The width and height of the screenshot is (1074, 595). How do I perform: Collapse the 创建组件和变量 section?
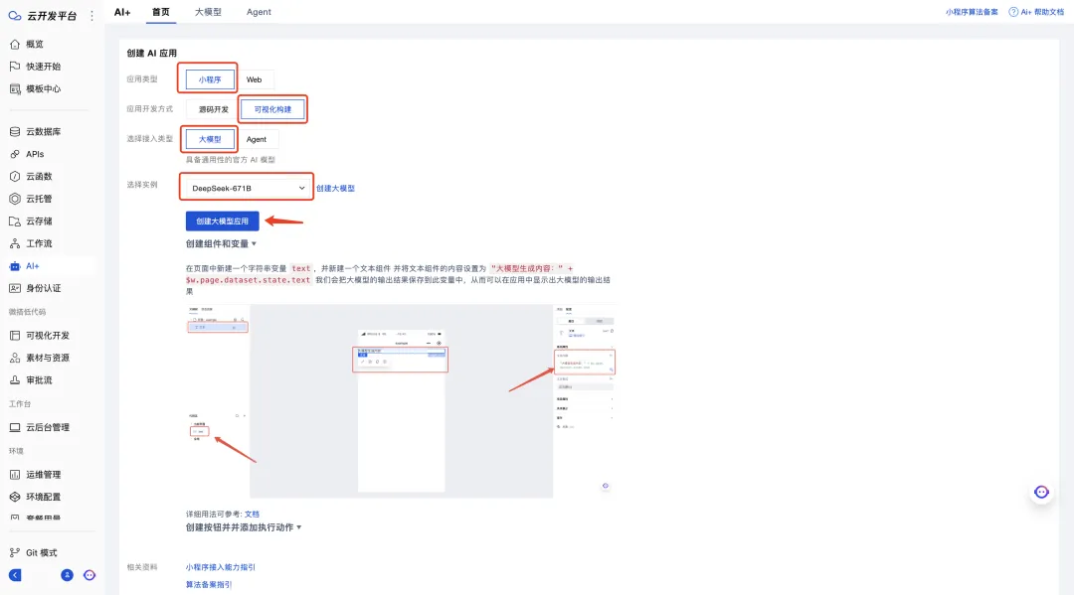click(x=221, y=243)
